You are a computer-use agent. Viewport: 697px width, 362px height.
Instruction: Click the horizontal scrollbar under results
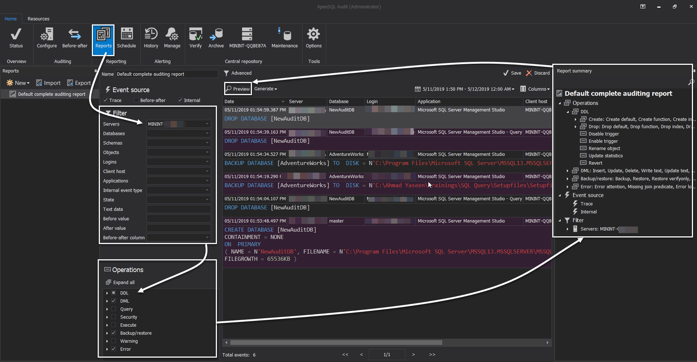(x=335, y=343)
